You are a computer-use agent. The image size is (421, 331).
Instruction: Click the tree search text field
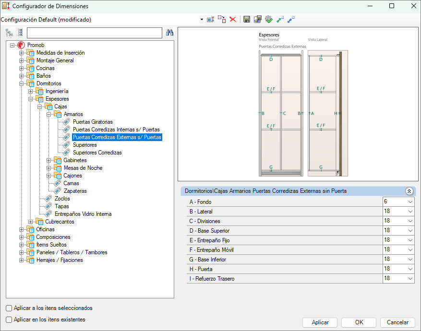click(95, 33)
